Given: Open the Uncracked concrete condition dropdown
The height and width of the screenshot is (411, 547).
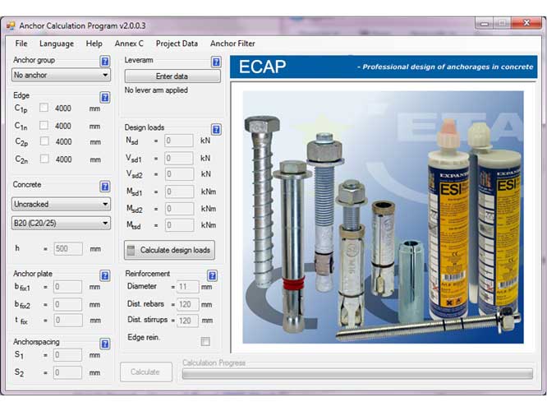Looking at the screenshot, I should click(61, 204).
